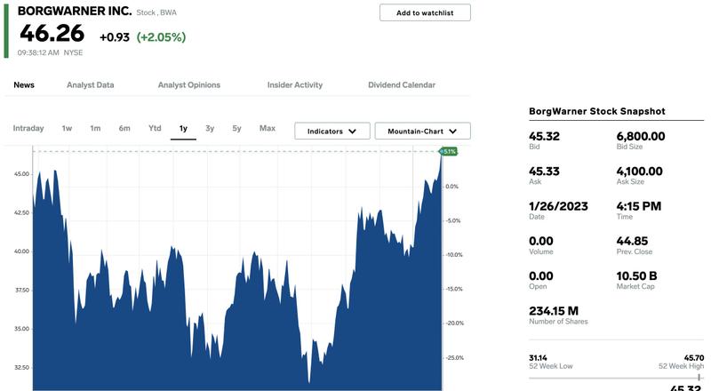Select the 1y chart range
Viewport: 711px width, 391px height.
tap(183, 129)
